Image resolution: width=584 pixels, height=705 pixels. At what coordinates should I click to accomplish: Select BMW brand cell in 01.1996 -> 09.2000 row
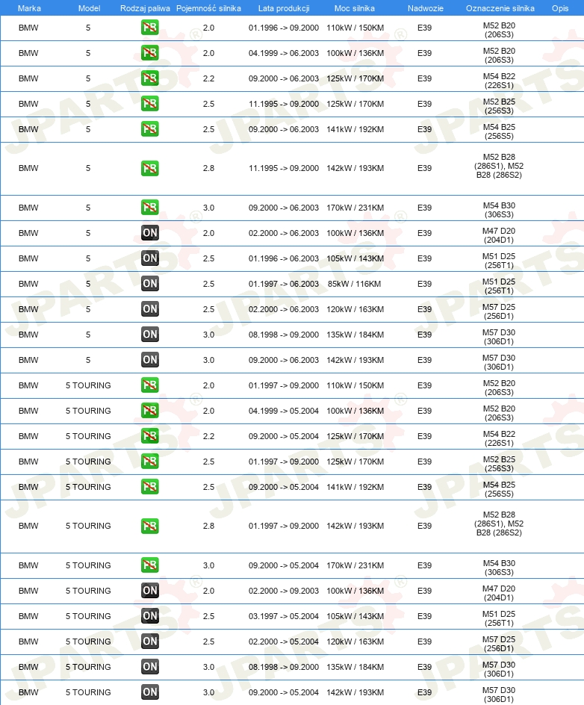tap(28, 28)
